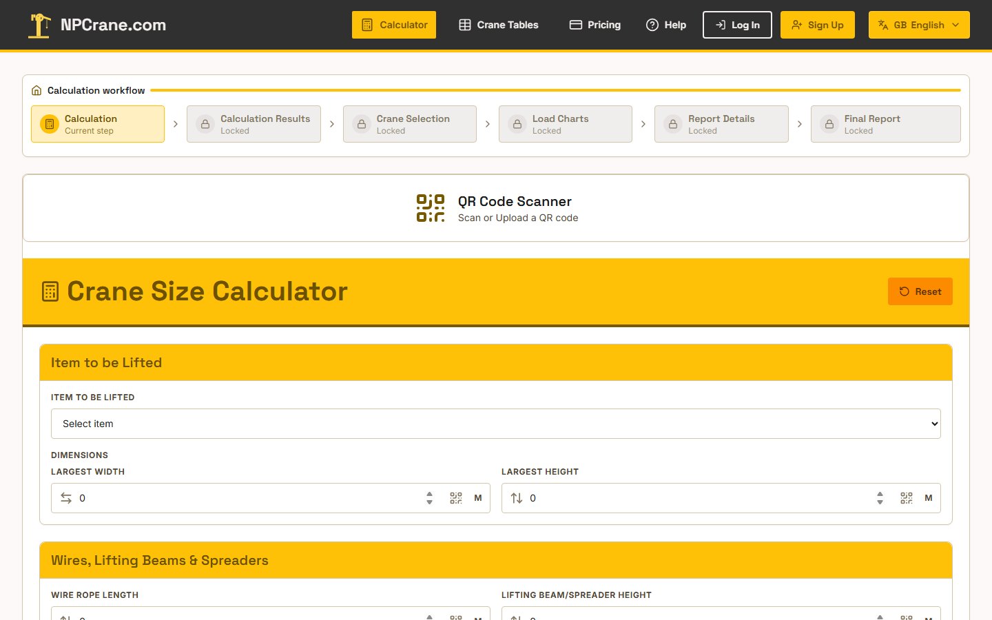Image resolution: width=992 pixels, height=620 pixels.
Task: Click the login arrow icon
Action: (721, 25)
